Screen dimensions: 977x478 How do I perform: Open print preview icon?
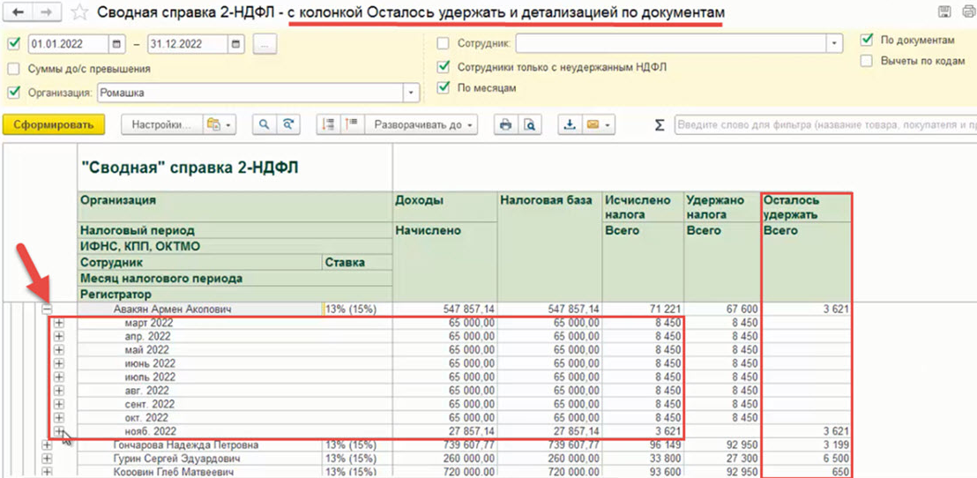529,125
